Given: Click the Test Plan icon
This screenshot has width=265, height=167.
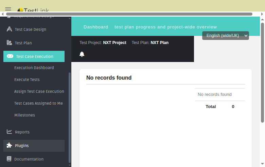Looking at the screenshot, I should (9, 43).
